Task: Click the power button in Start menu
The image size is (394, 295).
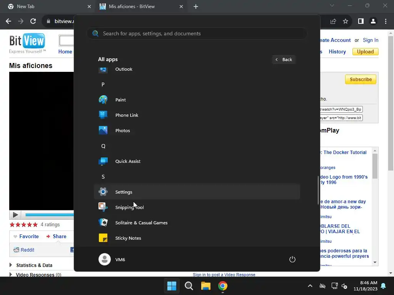Action: coord(292,259)
